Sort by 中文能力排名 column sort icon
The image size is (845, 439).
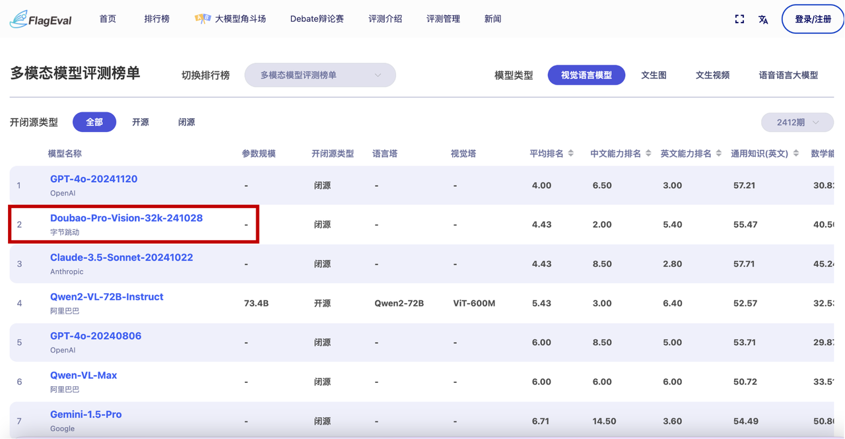[648, 154]
